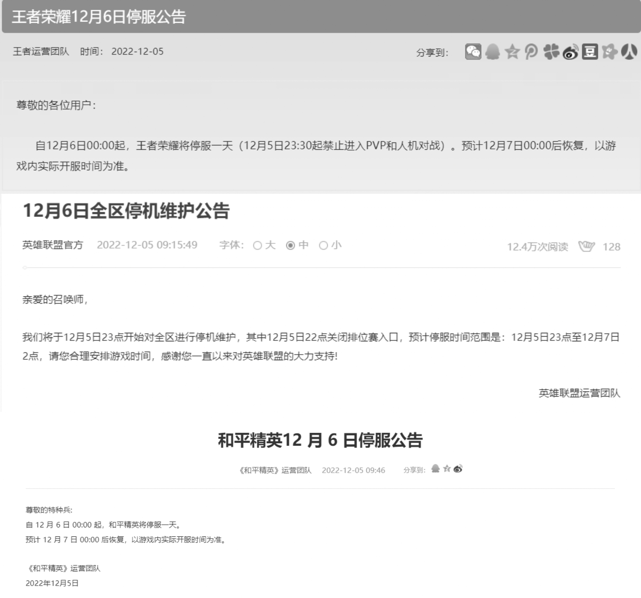Click the 12.4万次阅读 read counter
The height and width of the screenshot is (598, 641).
537,246
